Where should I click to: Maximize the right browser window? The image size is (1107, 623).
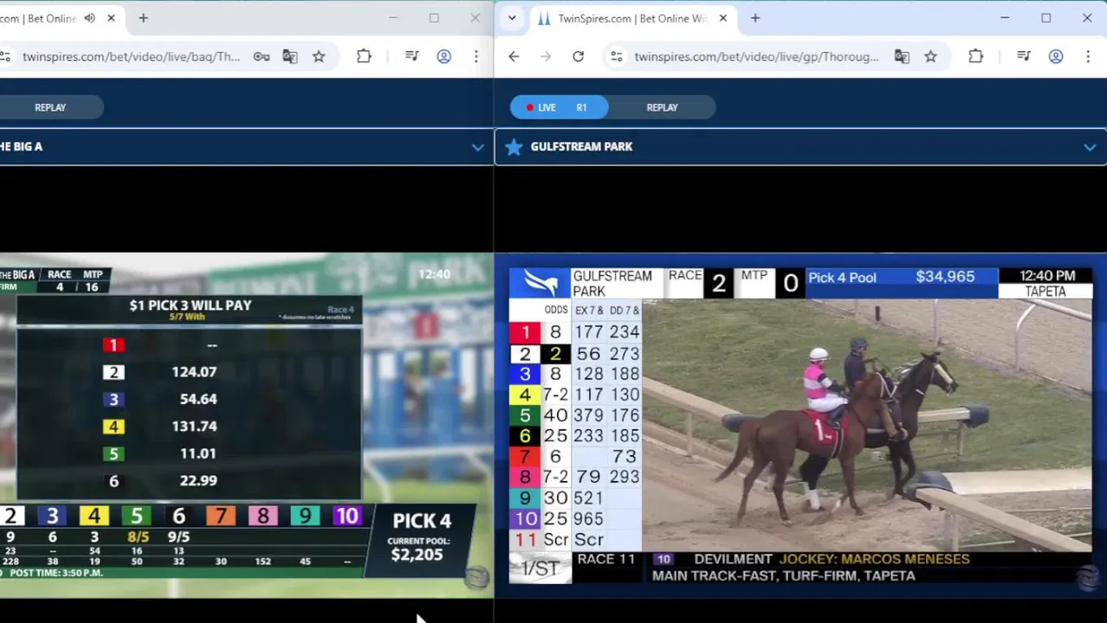tap(1046, 18)
